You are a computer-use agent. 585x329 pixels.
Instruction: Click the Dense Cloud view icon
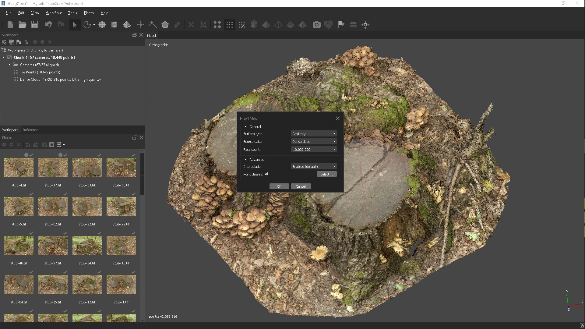click(230, 25)
